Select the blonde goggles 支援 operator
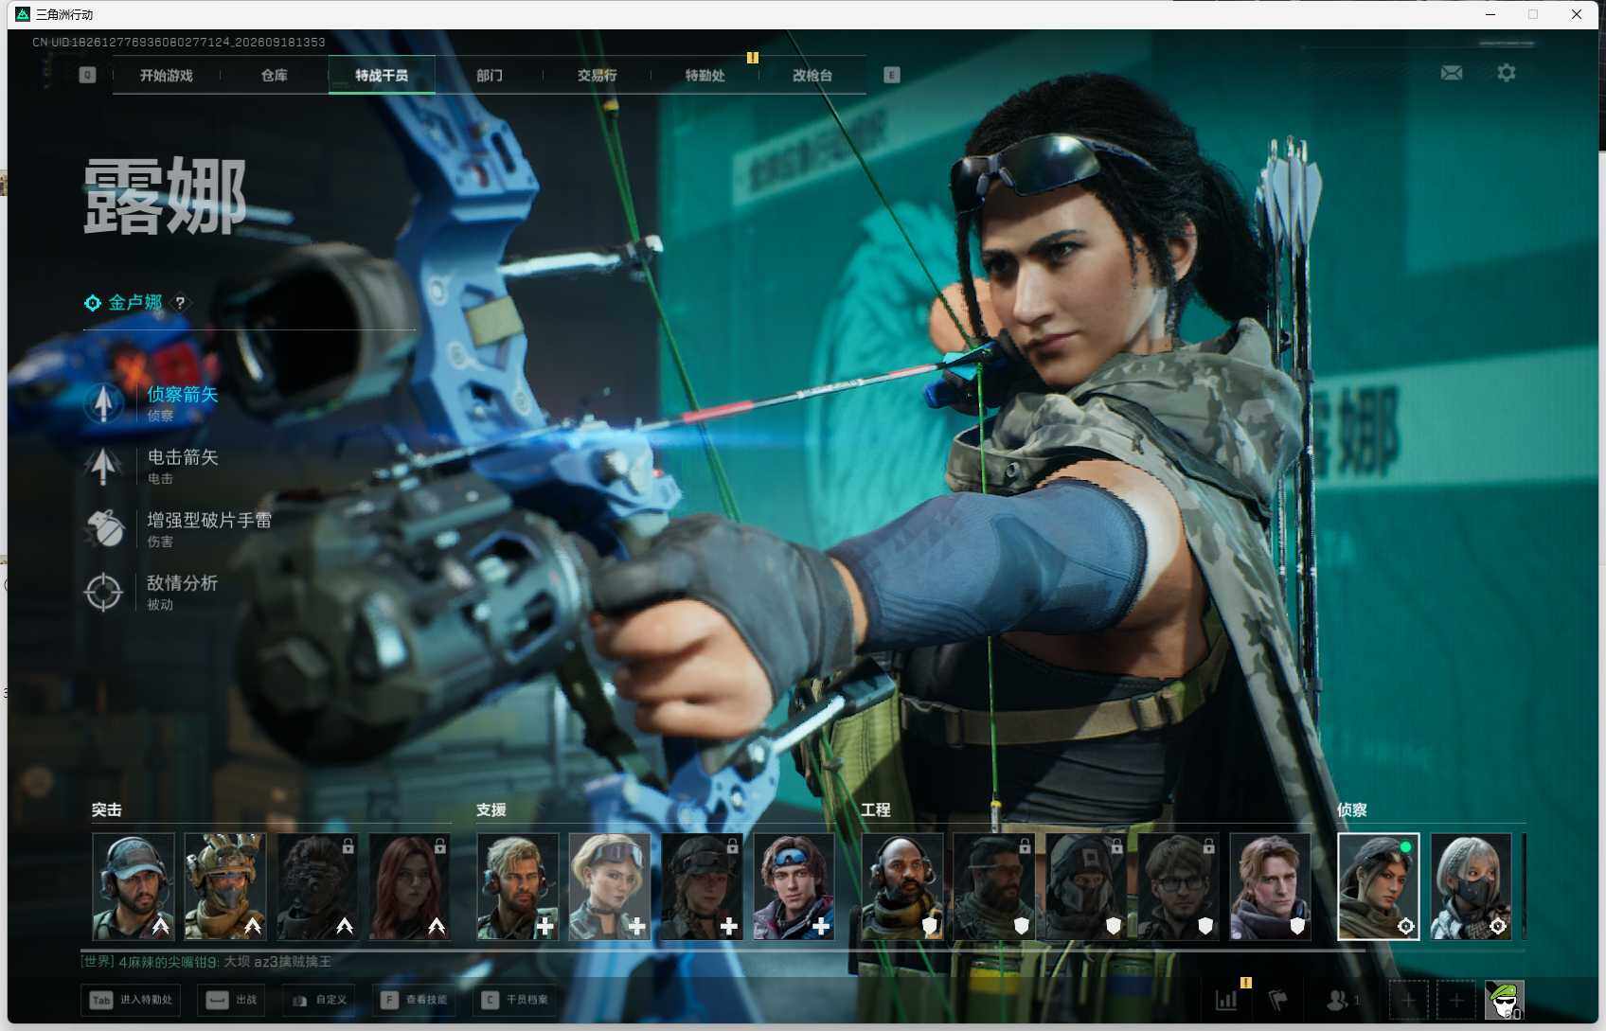1606x1031 pixels. (610, 886)
